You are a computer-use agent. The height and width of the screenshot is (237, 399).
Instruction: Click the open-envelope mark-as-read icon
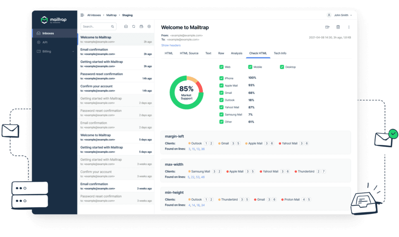click(x=126, y=26)
